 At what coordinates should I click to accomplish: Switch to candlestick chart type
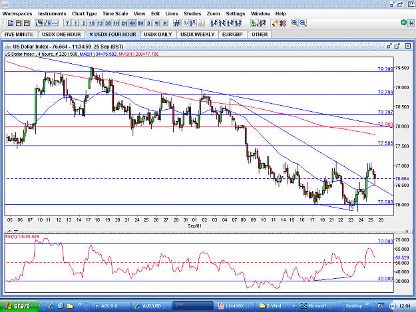[39, 23]
